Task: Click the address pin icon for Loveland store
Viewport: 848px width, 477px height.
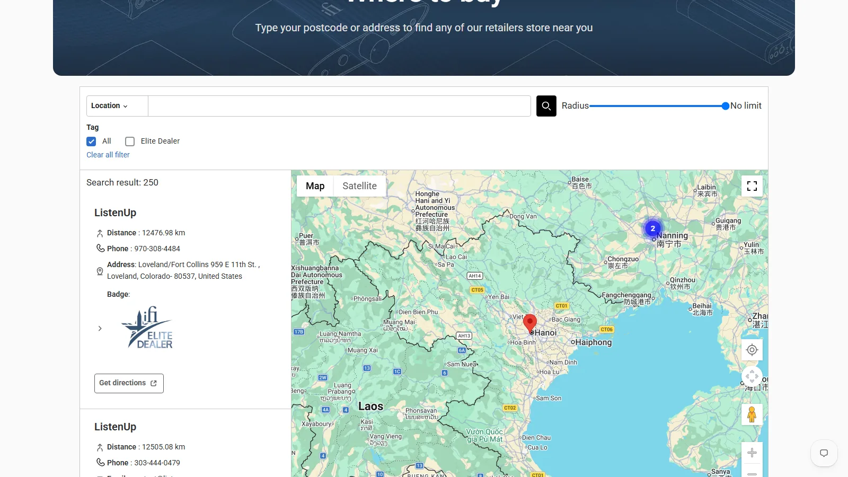Action: pos(100,271)
